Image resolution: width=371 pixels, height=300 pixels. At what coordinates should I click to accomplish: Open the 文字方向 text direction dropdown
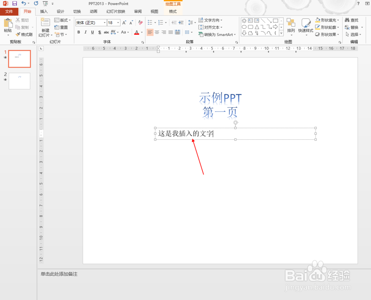(x=212, y=20)
